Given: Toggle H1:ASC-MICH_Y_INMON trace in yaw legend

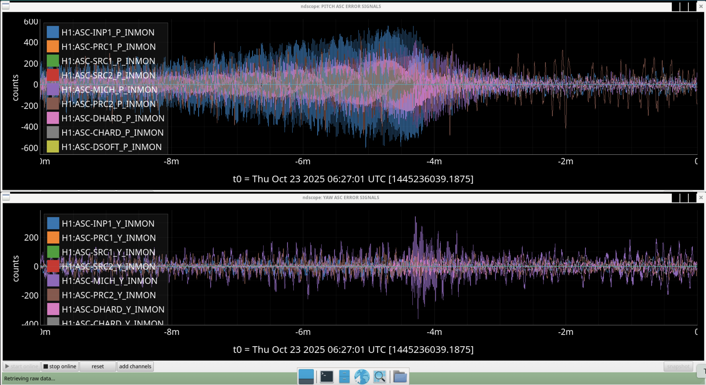Looking at the screenshot, I should [109, 281].
